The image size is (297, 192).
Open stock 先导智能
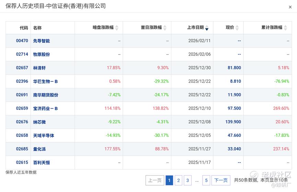point(42,41)
